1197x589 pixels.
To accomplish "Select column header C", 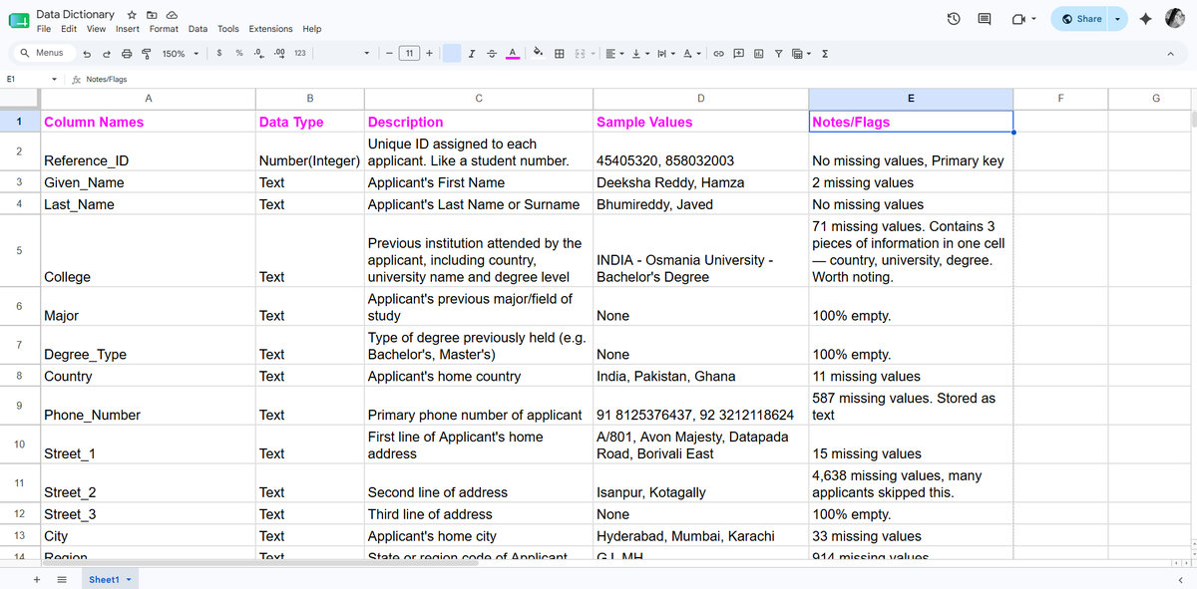I will coord(479,98).
